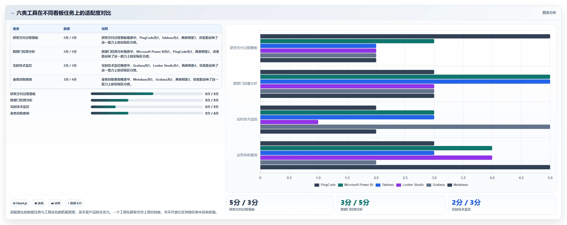Click the 六类工具在不同看板任务上的适配度对比 title

pyautogui.click(x=64, y=13)
